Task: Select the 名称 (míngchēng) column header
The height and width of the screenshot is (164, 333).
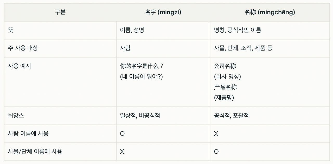Action: click(270, 12)
